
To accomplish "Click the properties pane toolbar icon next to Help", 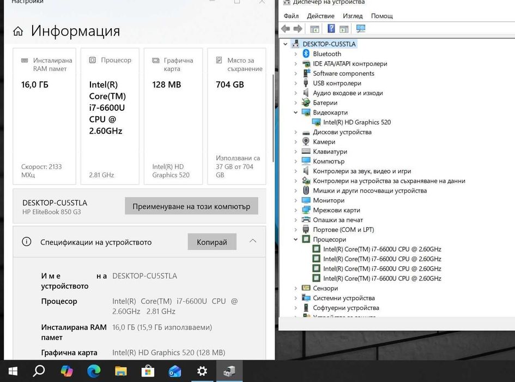I will 344,29.
